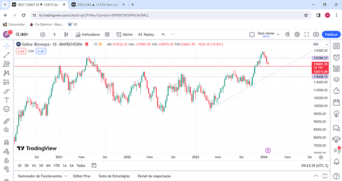Toggle stay in drawing mode

click(6, 151)
